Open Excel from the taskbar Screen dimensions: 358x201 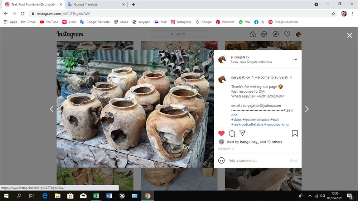[x=96, y=196]
